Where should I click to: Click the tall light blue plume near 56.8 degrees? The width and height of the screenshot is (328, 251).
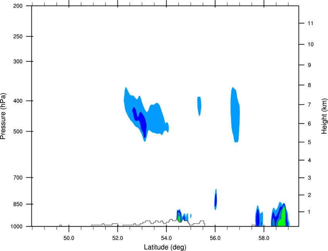tap(235, 114)
